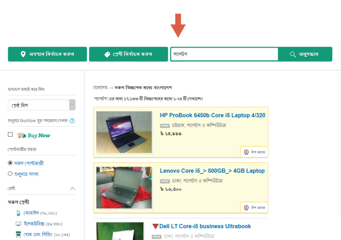The image size is (341, 240).
Task: Click the top ad badge on Lenovo listing
Action: (254, 207)
